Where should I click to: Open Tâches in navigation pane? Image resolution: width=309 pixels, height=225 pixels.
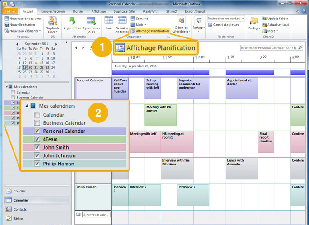[x=37, y=218]
